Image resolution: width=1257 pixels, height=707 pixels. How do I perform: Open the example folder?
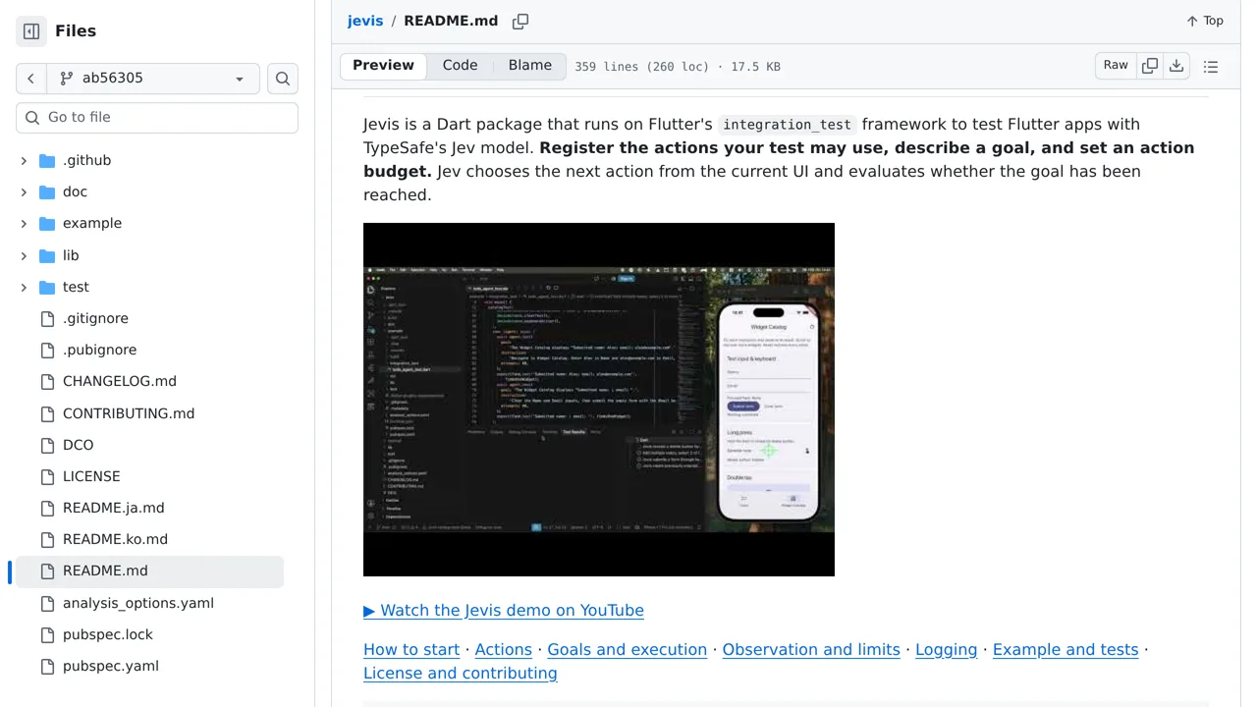[92, 223]
